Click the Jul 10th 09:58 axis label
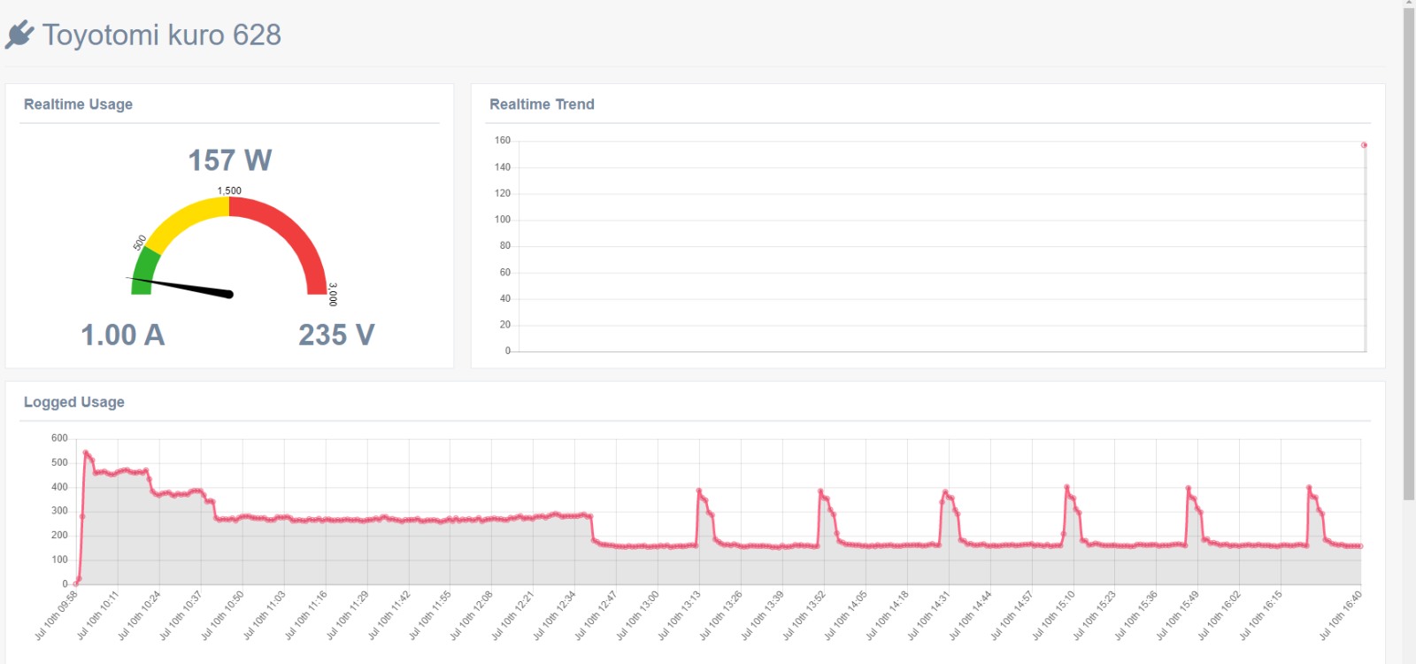Image resolution: width=1416 pixels, height=664 pixels. tap(57, 615)
